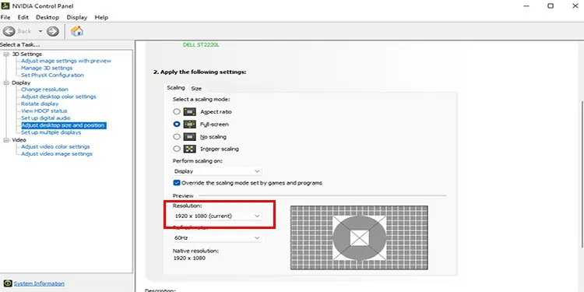Click the 3D Settings category label

(26, 54)
